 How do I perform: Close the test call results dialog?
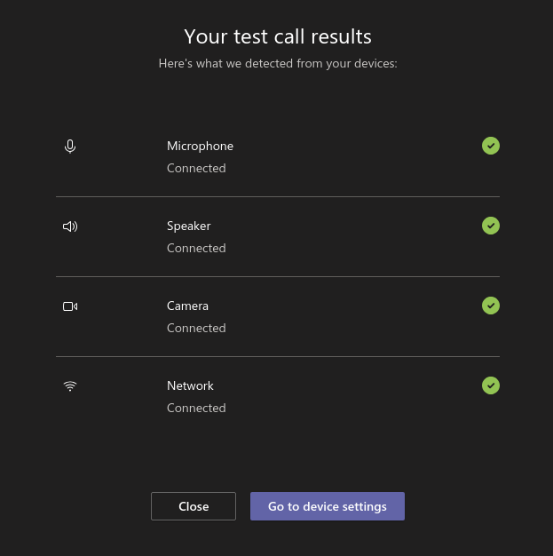(x=194, y=506)
